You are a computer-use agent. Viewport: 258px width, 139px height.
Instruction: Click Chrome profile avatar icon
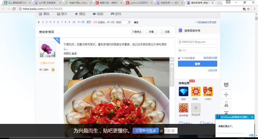pyautogui.click(x=228, y=2)
